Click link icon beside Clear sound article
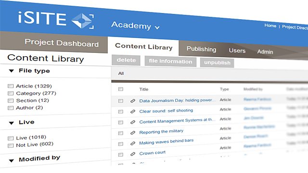The width and height of the screenshot is (308, 173). (133, 111)
